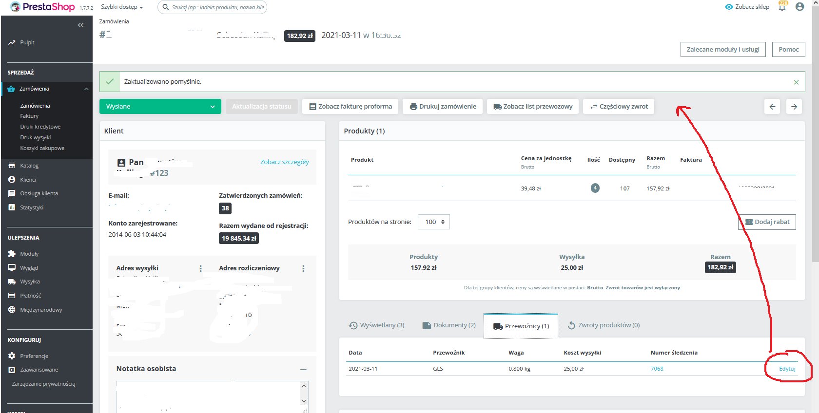This screenshot has width=819, height=413.
Task: Go to previous order arrow
Action: click(x=772, y=107)
